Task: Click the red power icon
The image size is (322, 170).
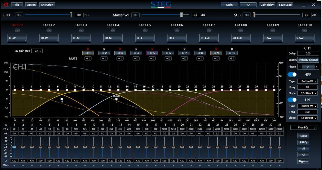Action: coord(6,5)
